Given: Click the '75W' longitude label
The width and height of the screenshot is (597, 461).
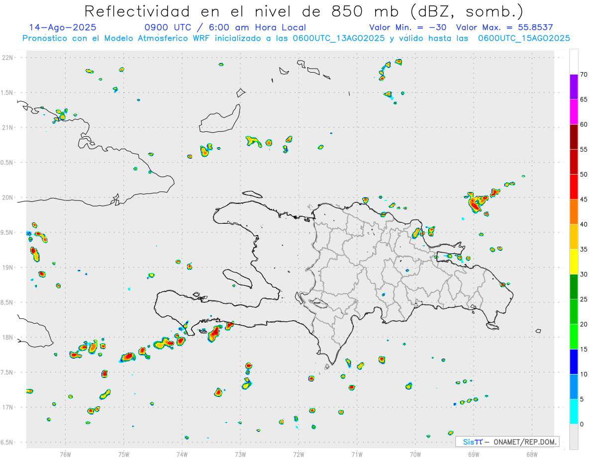Looking at the screenshot, I should coord(124,455).
